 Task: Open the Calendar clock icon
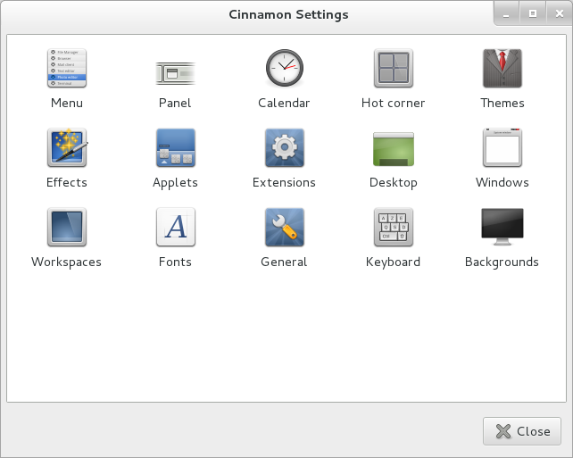click(x=285, y=68)
